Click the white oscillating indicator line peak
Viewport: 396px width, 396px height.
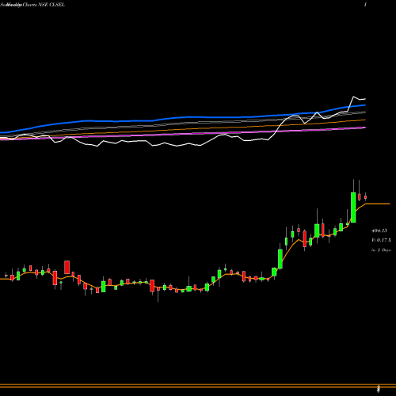(354, 97)
